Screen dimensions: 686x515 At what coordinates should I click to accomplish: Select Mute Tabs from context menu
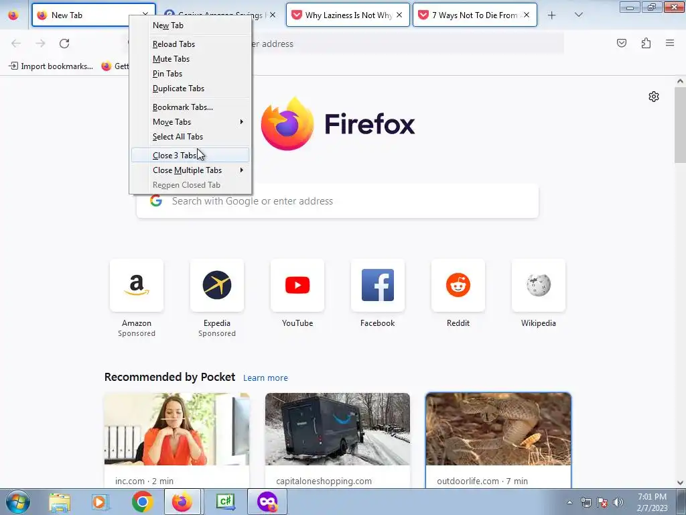pyautogui.click(x=190, y=59)
